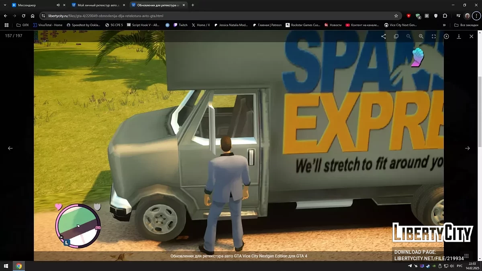Open the ОЛХ bookmarks folder
This screenshot has height=271, width=482.
point(22,25)
